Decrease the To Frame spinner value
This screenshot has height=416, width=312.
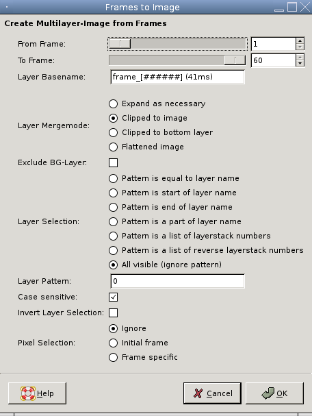[x=300, y=64]
